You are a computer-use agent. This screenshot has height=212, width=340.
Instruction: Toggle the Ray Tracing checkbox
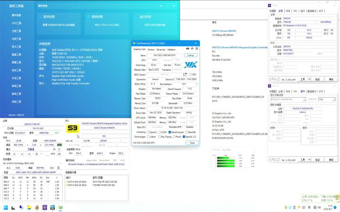pos(160,137)
